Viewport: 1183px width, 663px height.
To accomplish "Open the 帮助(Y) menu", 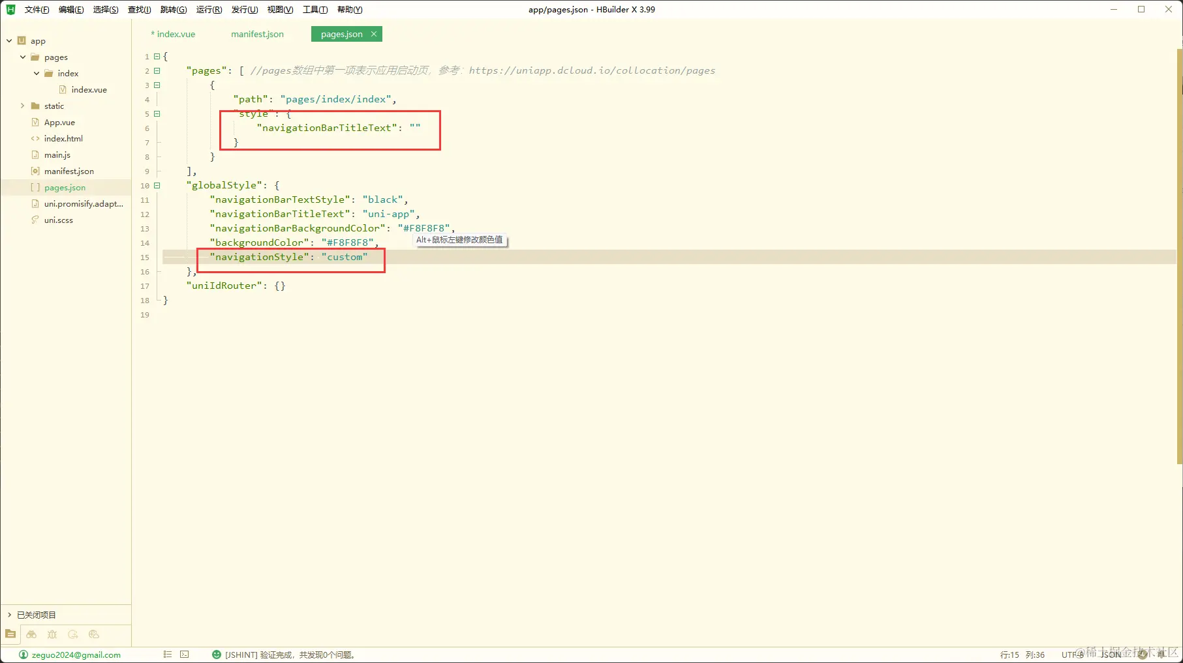I will click(x=350, y=10).
